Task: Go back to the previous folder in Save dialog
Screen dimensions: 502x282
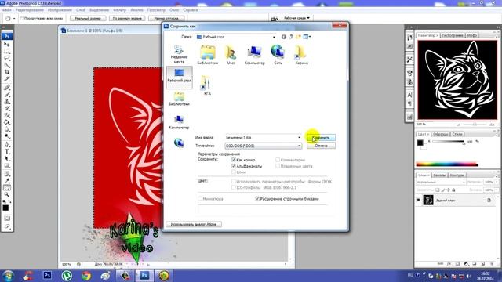Action: pos(284,37)
